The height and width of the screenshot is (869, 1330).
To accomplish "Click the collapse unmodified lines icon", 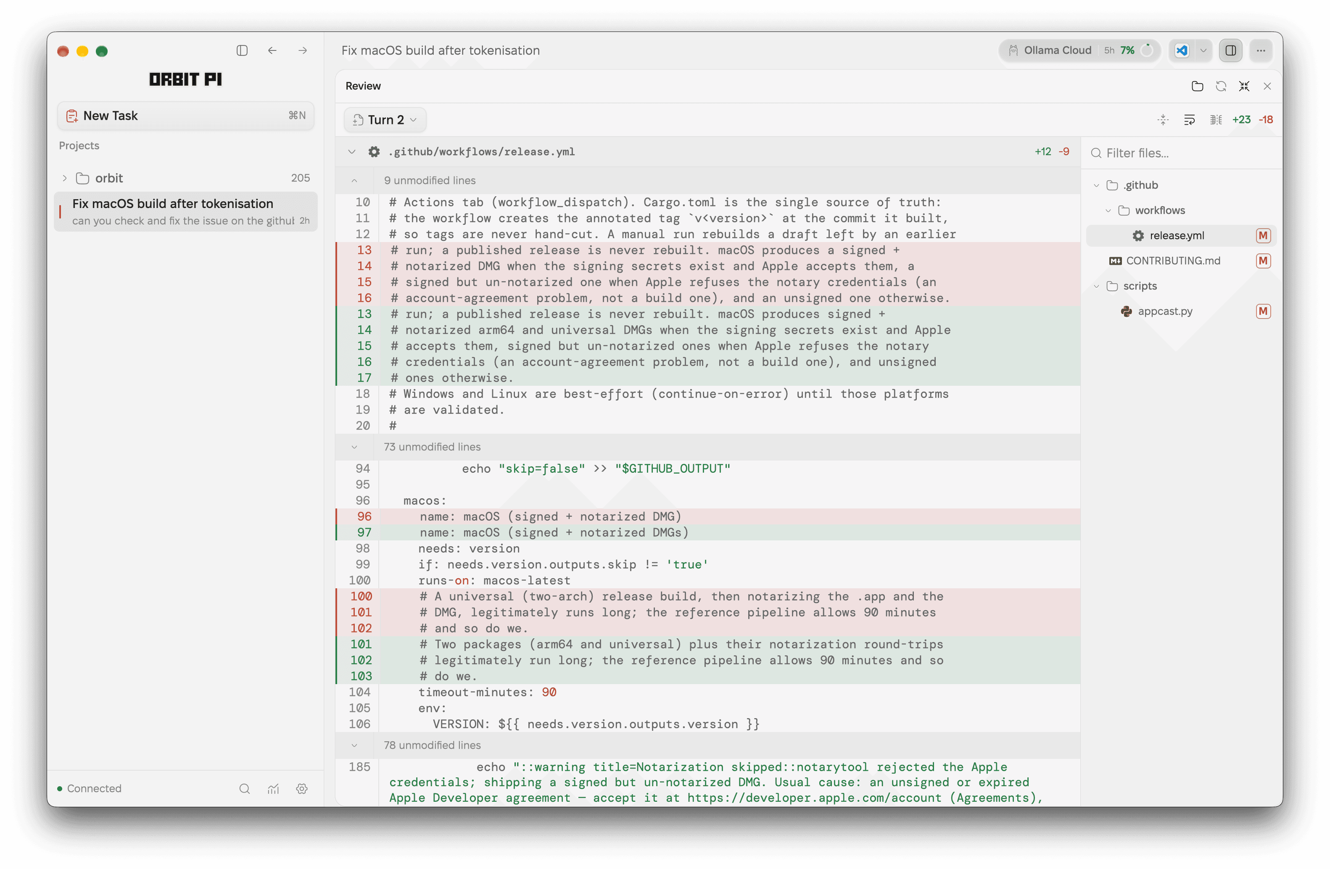I will pyautogui.click(x=1162, y=119).
